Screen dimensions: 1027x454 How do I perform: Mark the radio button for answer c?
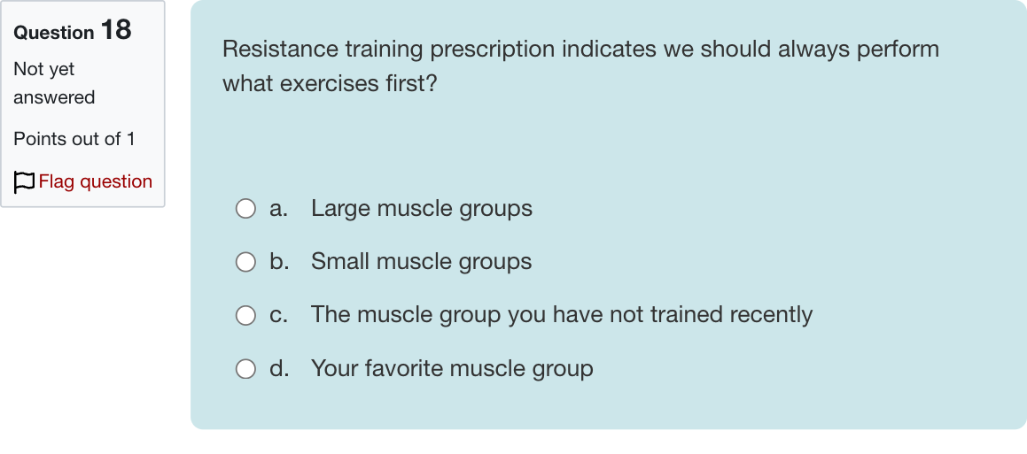click(245, 315)
